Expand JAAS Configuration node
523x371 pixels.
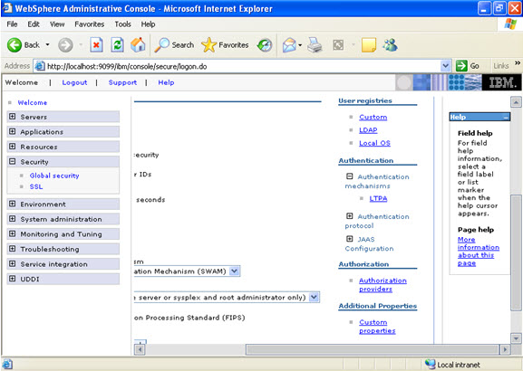click(x=350, y=239)
